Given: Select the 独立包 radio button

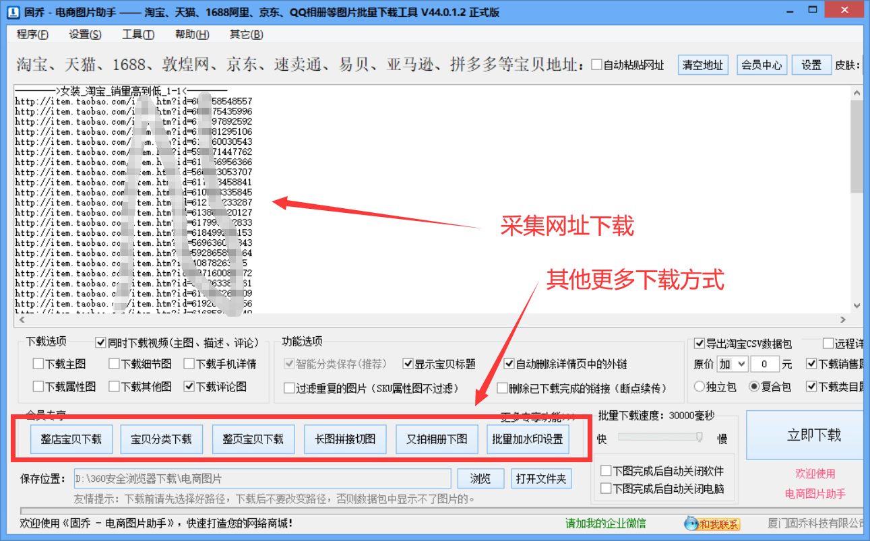Looking at the screenshot, I should pos(700,386).
